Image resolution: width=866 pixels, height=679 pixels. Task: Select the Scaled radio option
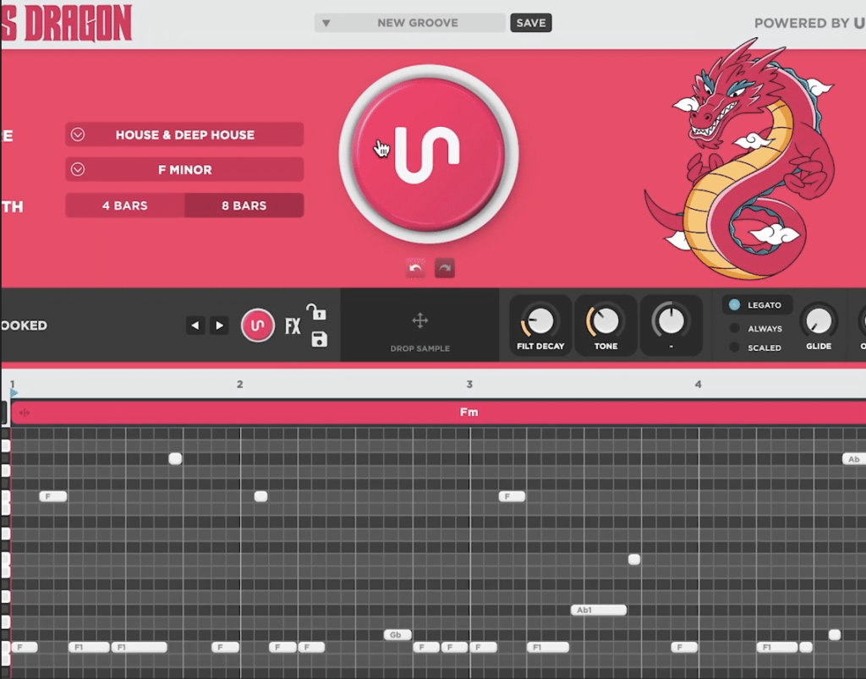(732, 348)
